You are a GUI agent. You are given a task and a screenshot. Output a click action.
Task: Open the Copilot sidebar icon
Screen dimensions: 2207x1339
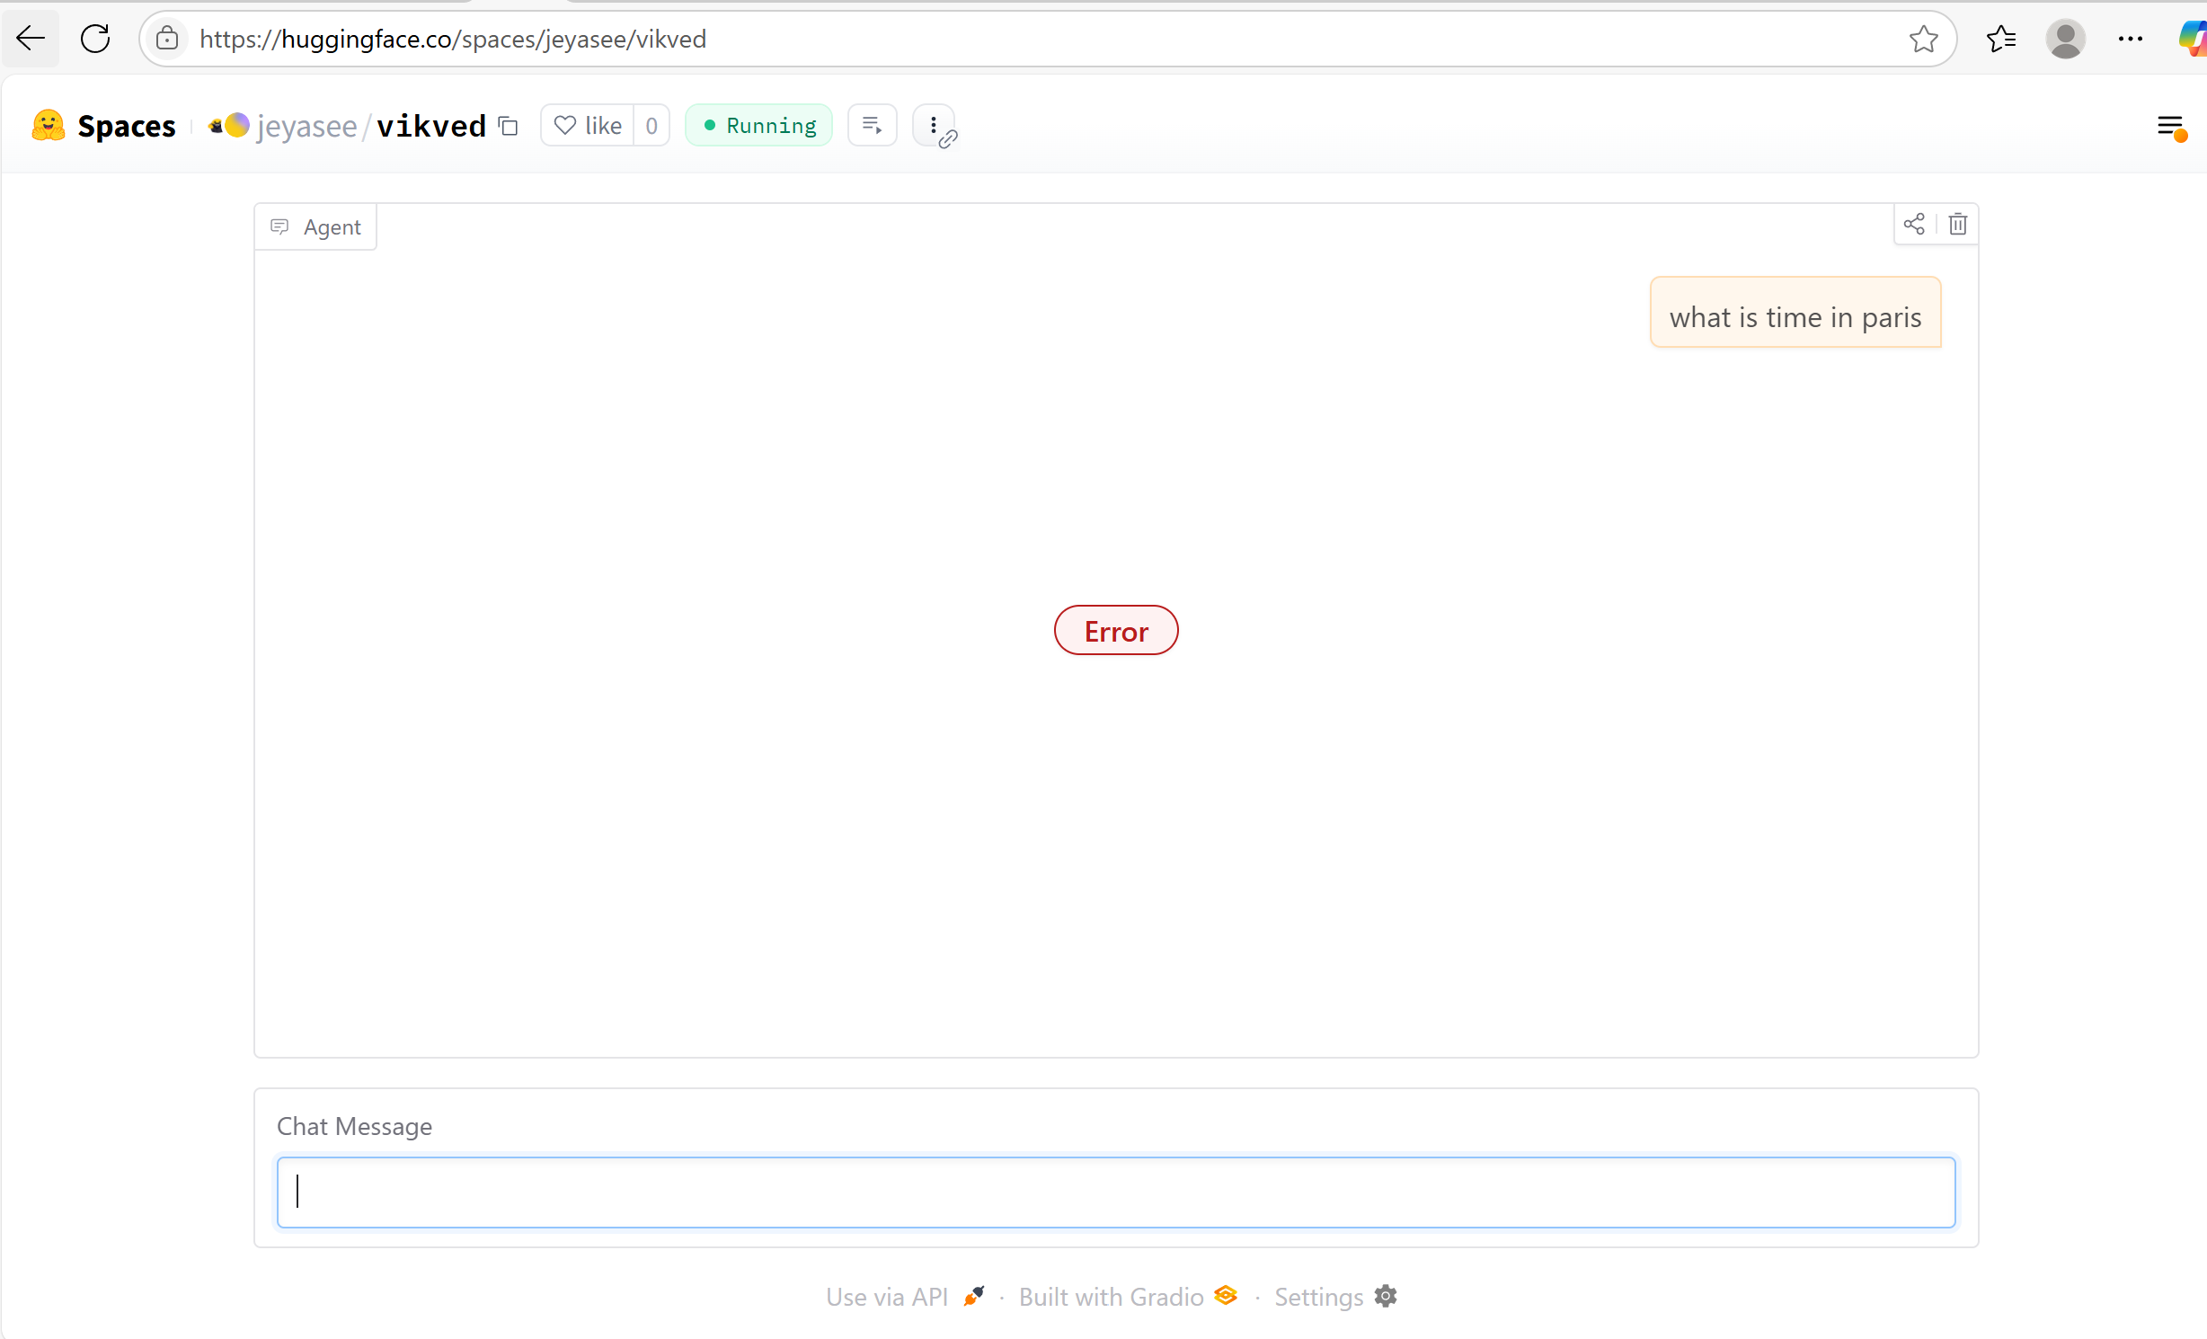(x=2192, y=39)
